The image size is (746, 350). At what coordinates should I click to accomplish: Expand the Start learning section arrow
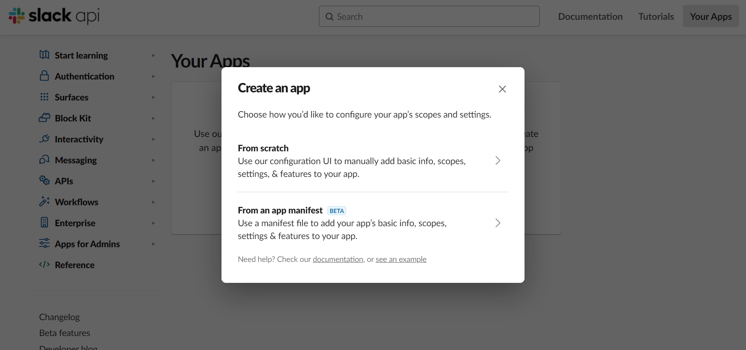(x=153, y=55)
